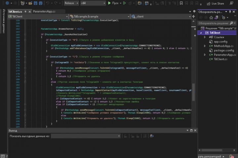Image resolution: width=238 pixels, height=158 pixels.
Task: Click the editor vertical scrollbar thumb
Action: tap(193, 92)
